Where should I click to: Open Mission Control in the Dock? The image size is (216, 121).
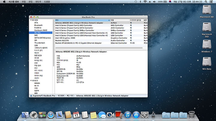coord(42,115)
